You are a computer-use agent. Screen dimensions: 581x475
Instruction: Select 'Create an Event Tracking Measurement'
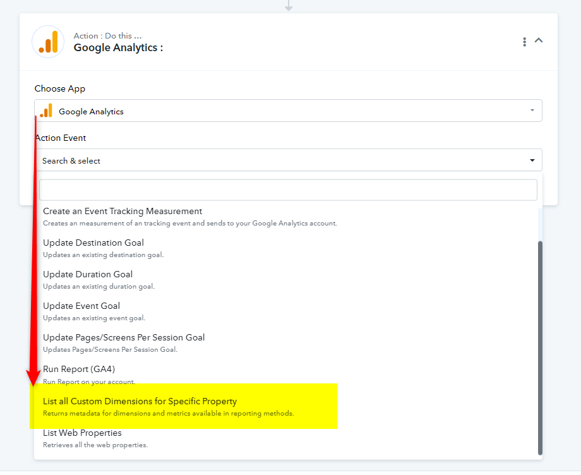click(123, 212)
